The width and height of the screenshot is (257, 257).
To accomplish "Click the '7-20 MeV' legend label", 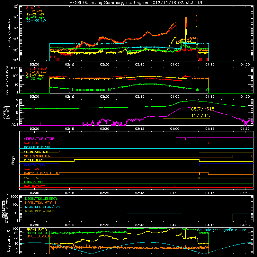I will coord(35,79).
